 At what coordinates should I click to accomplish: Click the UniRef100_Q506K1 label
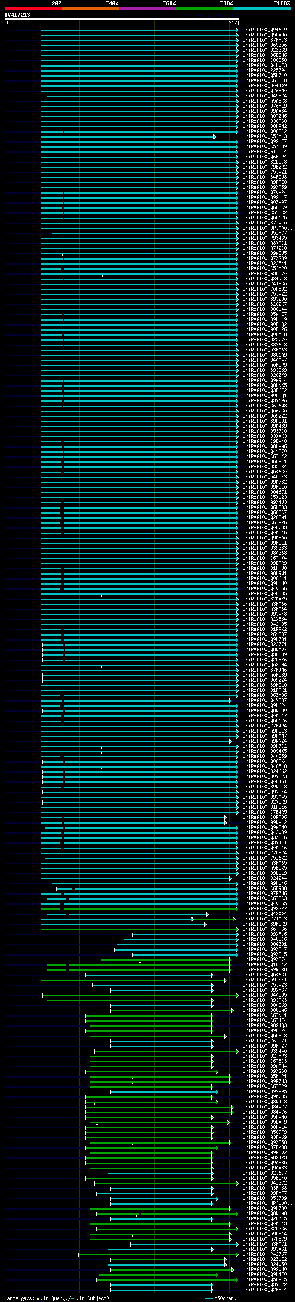click(x=264, y=974)
